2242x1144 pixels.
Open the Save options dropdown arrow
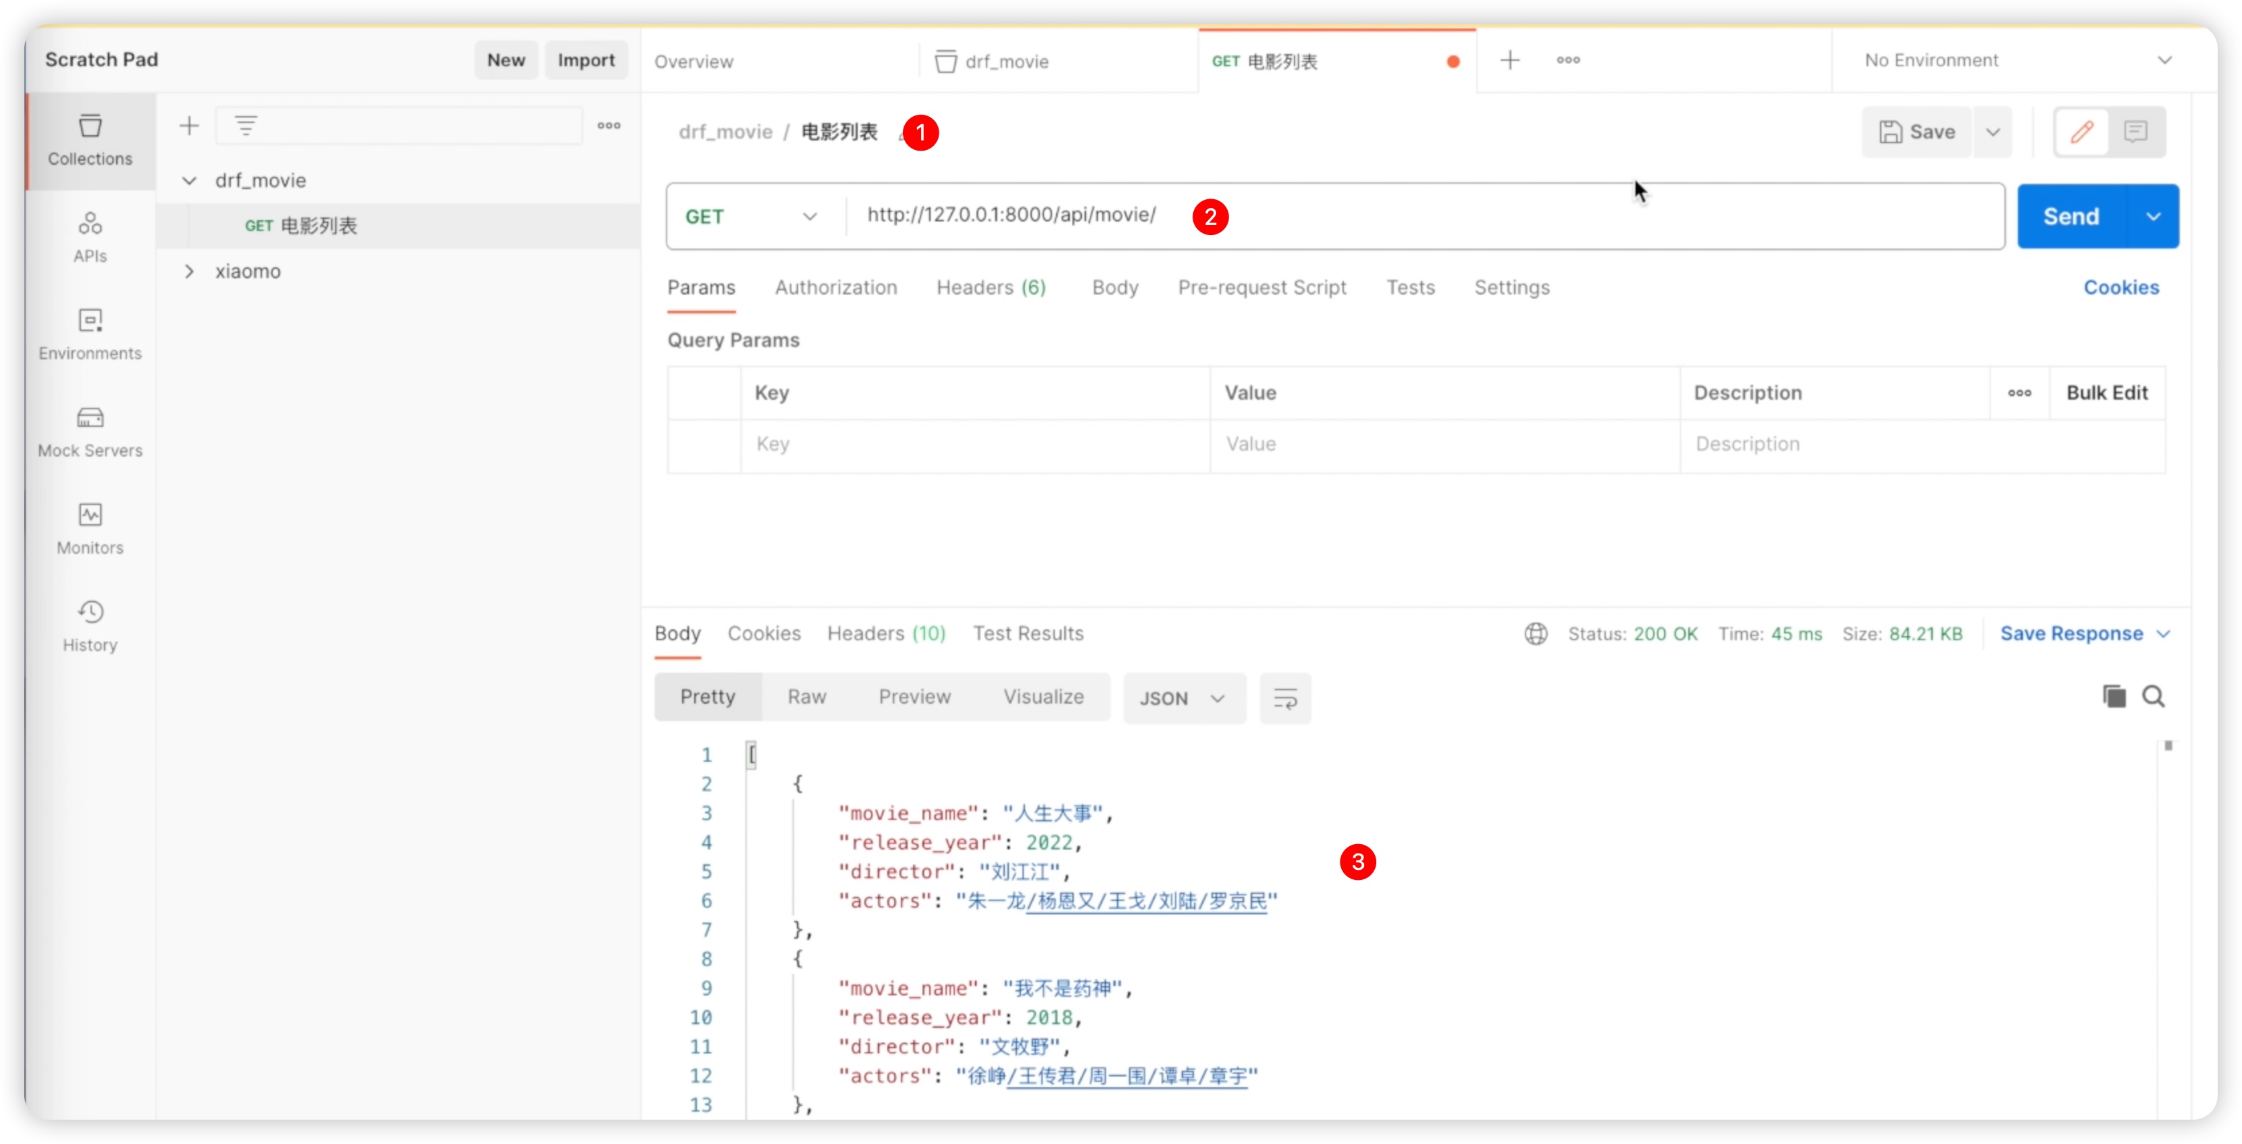(x=1993, y=132)
